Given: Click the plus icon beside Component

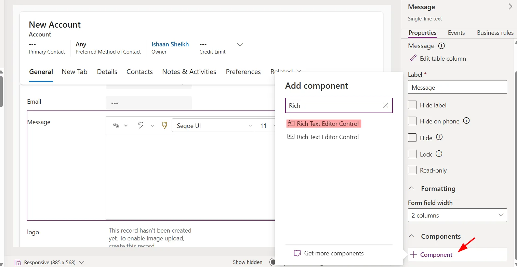Looking at the screenshot, I should coord(414,254).
